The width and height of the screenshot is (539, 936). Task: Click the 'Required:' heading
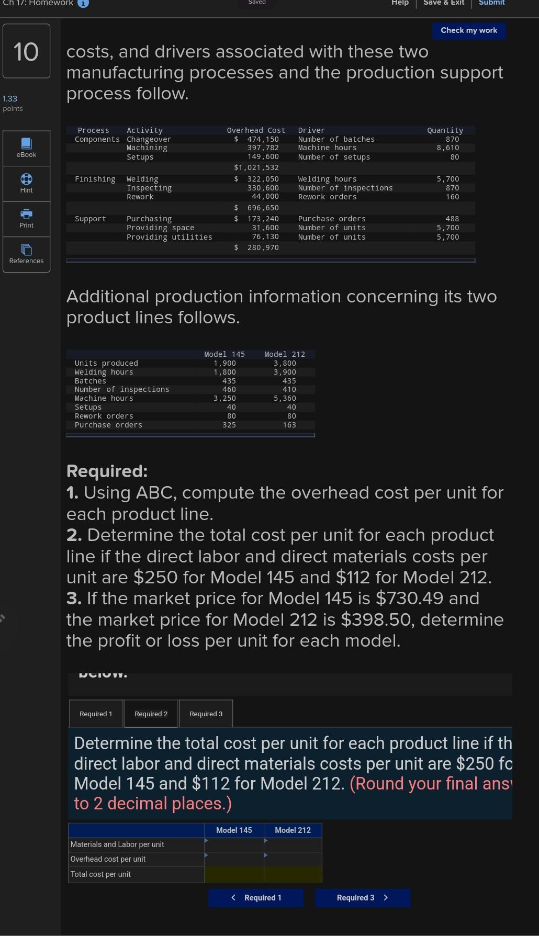tap(107, 471)
